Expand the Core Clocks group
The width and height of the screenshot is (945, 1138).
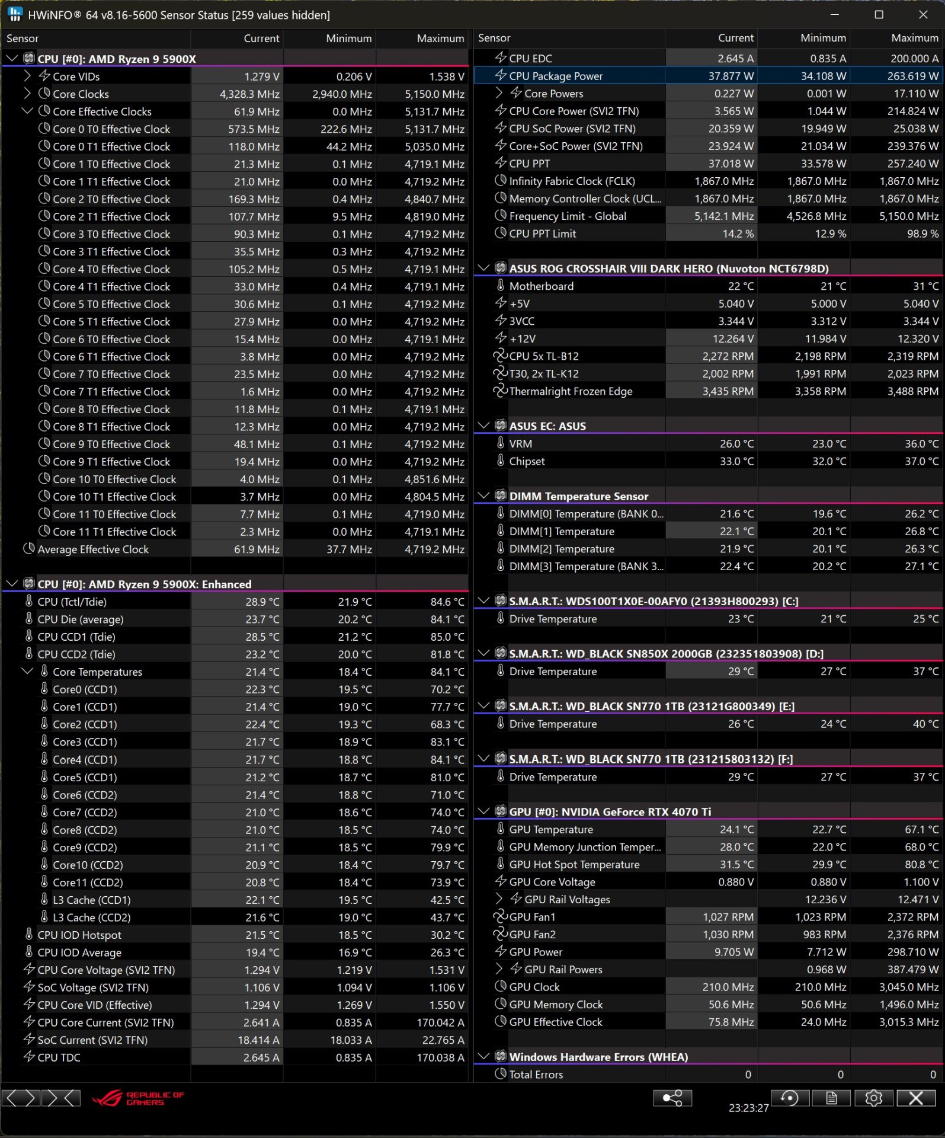pos(27,94)
